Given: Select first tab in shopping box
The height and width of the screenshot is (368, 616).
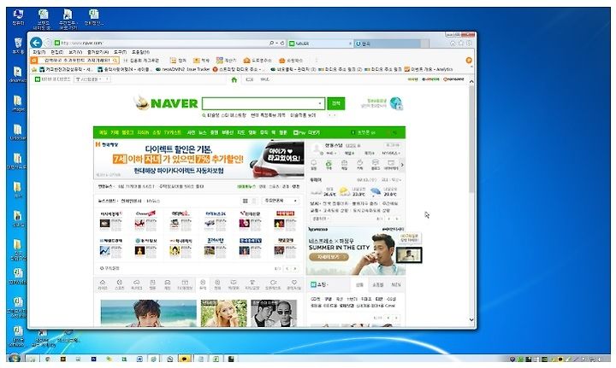Looking at the screenshot, I should tap(359, 285).
